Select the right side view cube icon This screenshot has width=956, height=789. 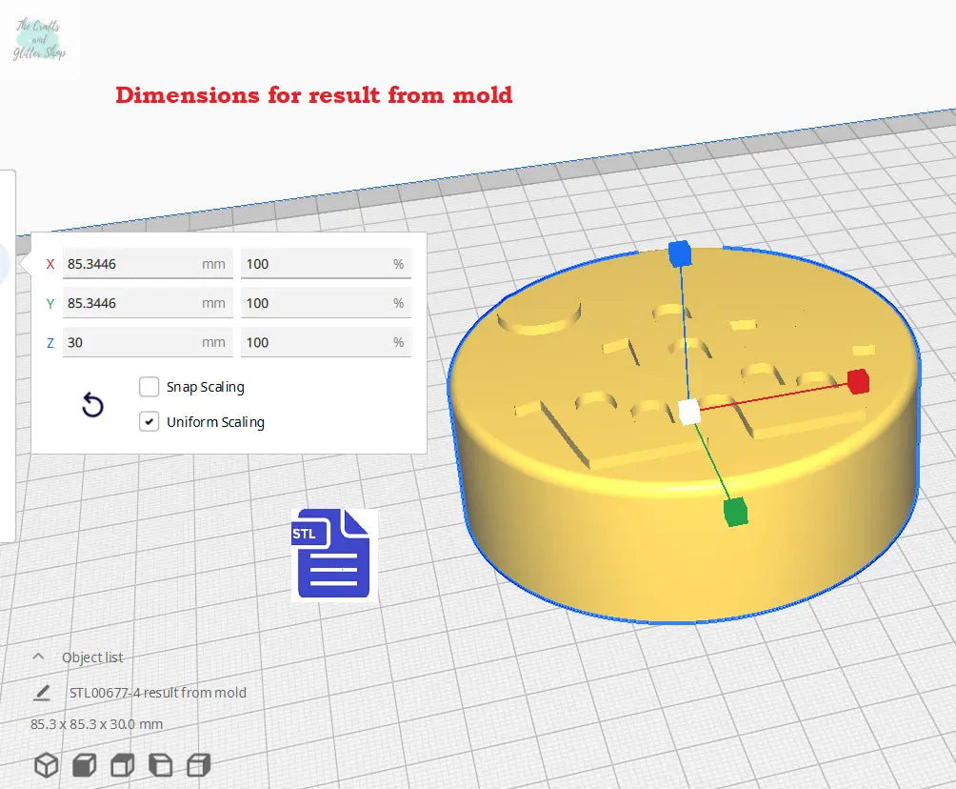199,764
